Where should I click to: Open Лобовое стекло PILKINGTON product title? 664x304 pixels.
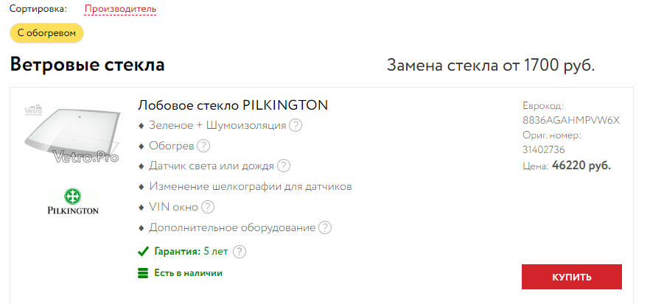click(x=233, y=105)
